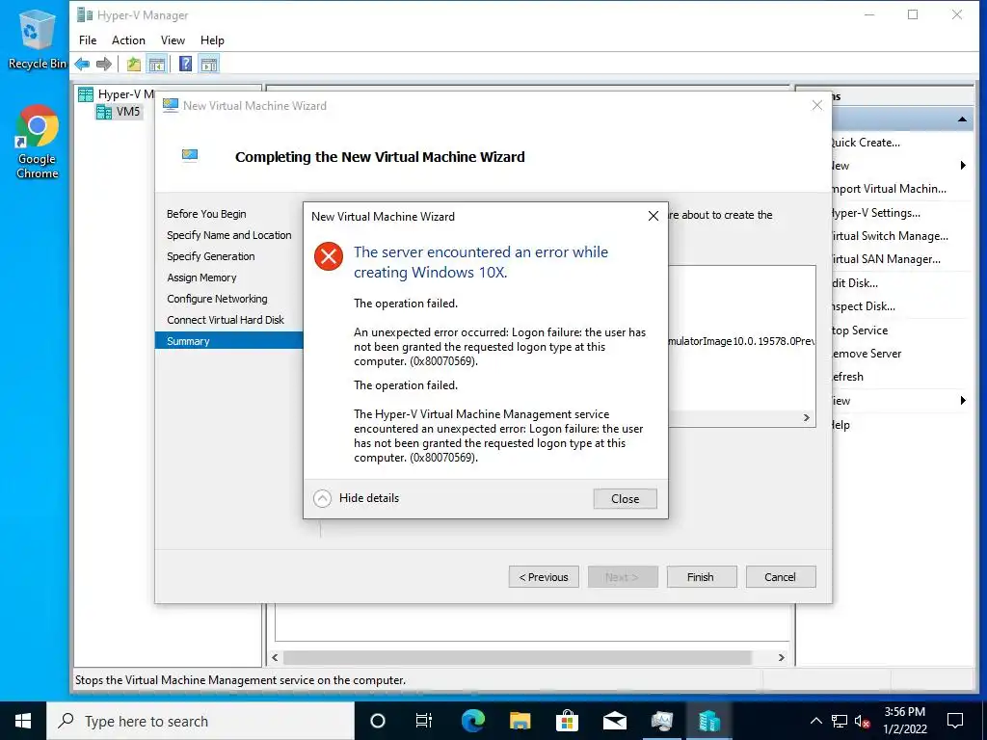Select the Connect Virtual Hard Disk step
The image size is (987, 740).
point(226,320)
